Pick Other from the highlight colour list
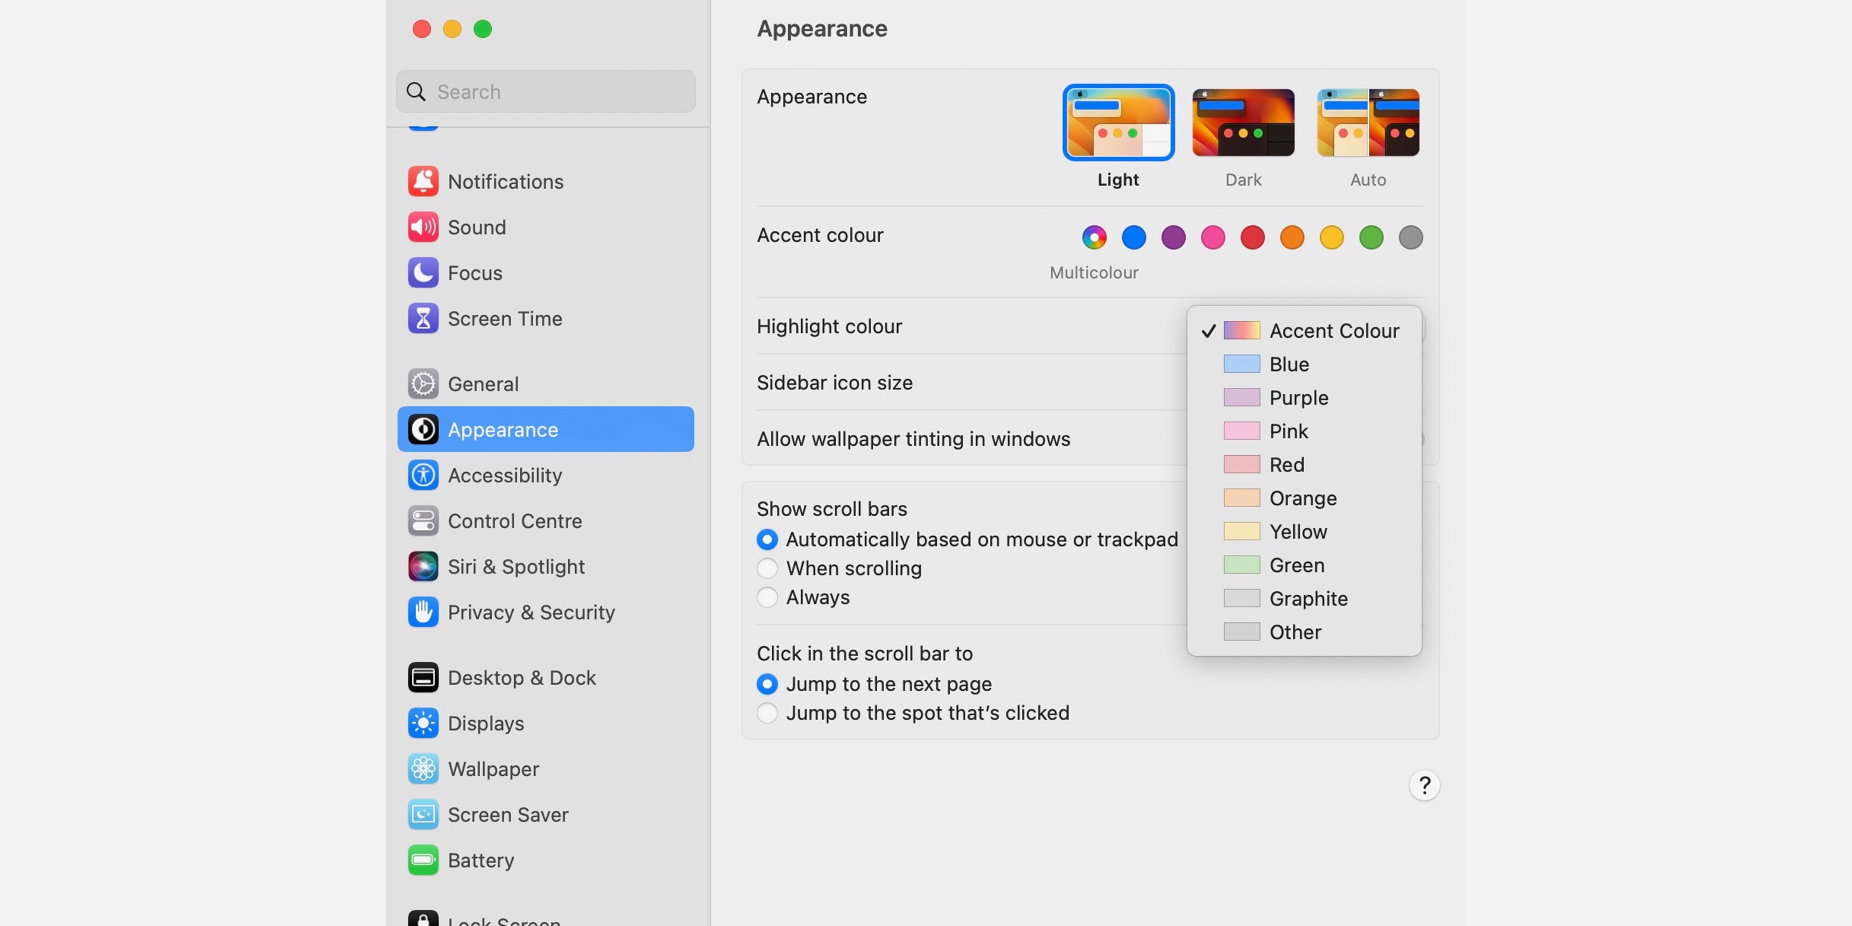Image resolution: width=1852 pixels, height=926 pixels. [1295, 631]
